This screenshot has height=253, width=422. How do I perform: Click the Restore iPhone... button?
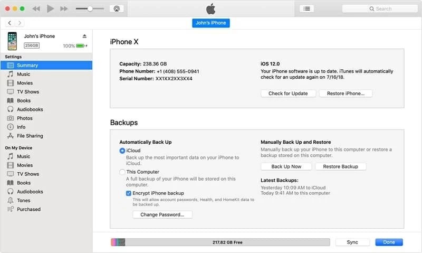(x=346, y=93)
